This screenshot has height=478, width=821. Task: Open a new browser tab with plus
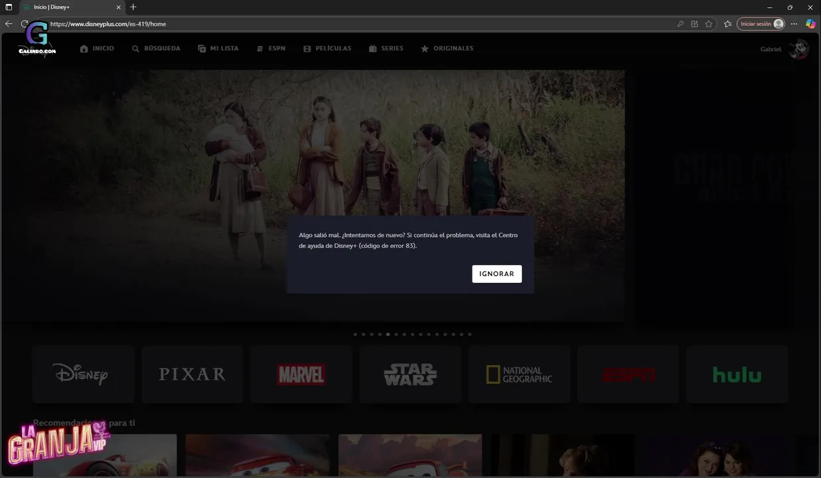[x=133, y=7]
